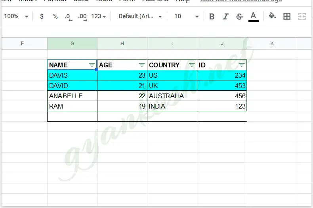This screenshot has width=313, height=208.
Task: Select the ID header cell
Action: [222, 65]
